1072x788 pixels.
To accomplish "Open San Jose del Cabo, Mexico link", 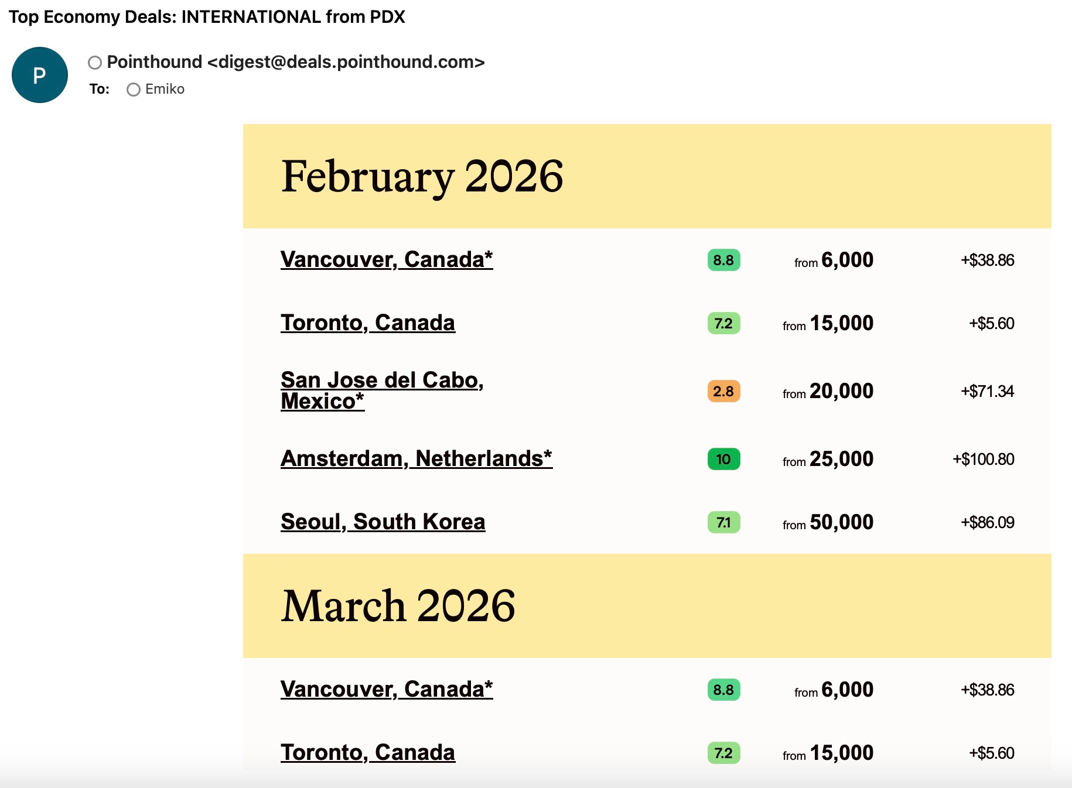I will click(x=382, y=390).
